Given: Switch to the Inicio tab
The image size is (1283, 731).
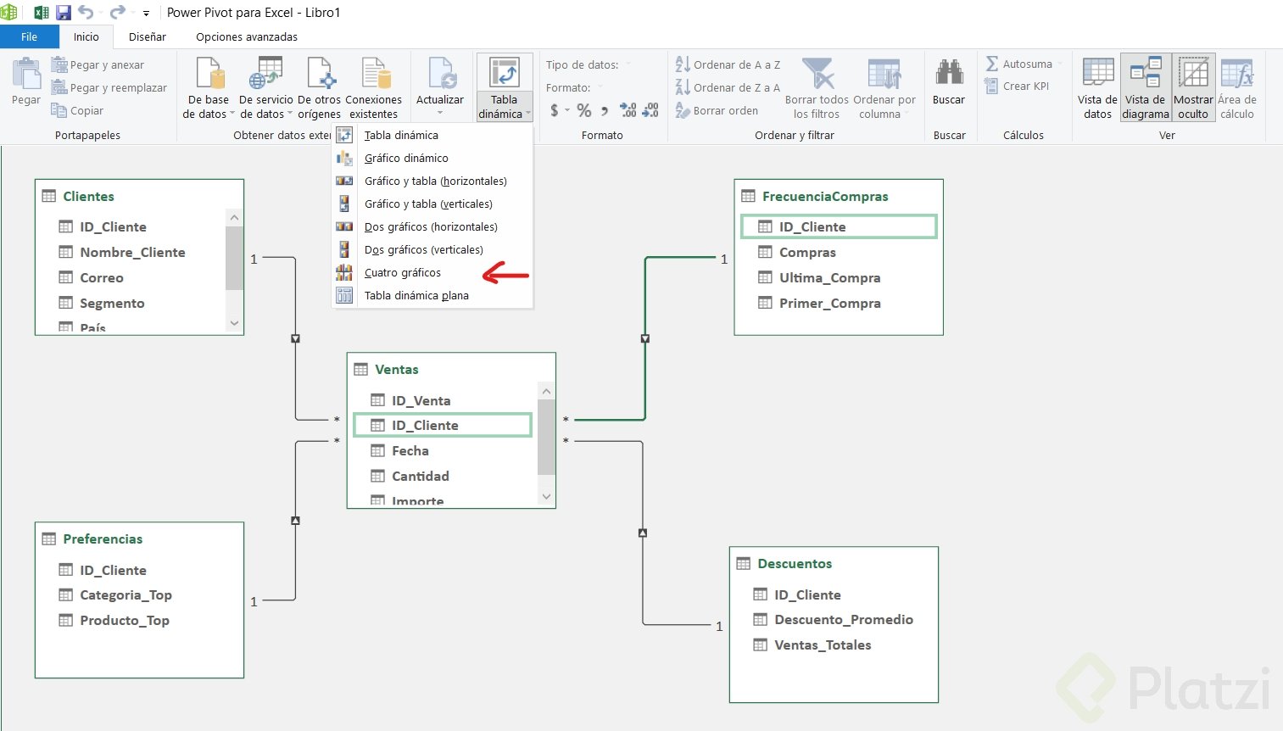Looking at the screenshot, I should click(86, 36).
